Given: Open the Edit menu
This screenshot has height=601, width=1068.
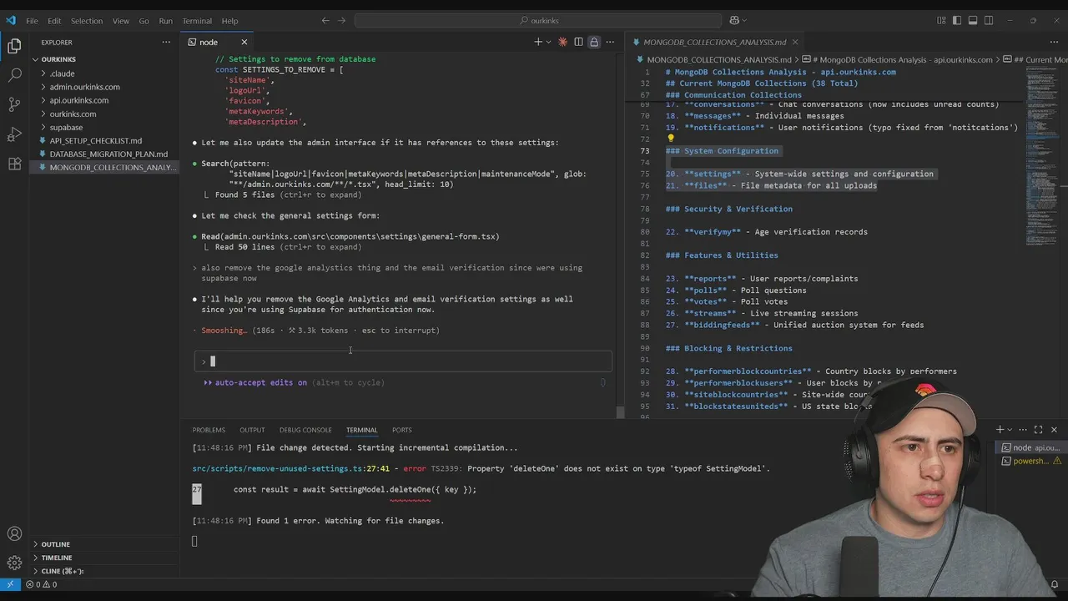Looking at the screenshot, I should (54, 20).
